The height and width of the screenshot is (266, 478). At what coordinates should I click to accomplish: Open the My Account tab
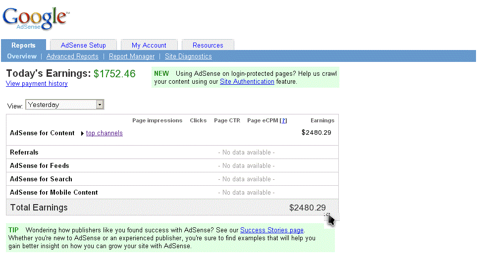pyautogui.click(x=149, y=45)
